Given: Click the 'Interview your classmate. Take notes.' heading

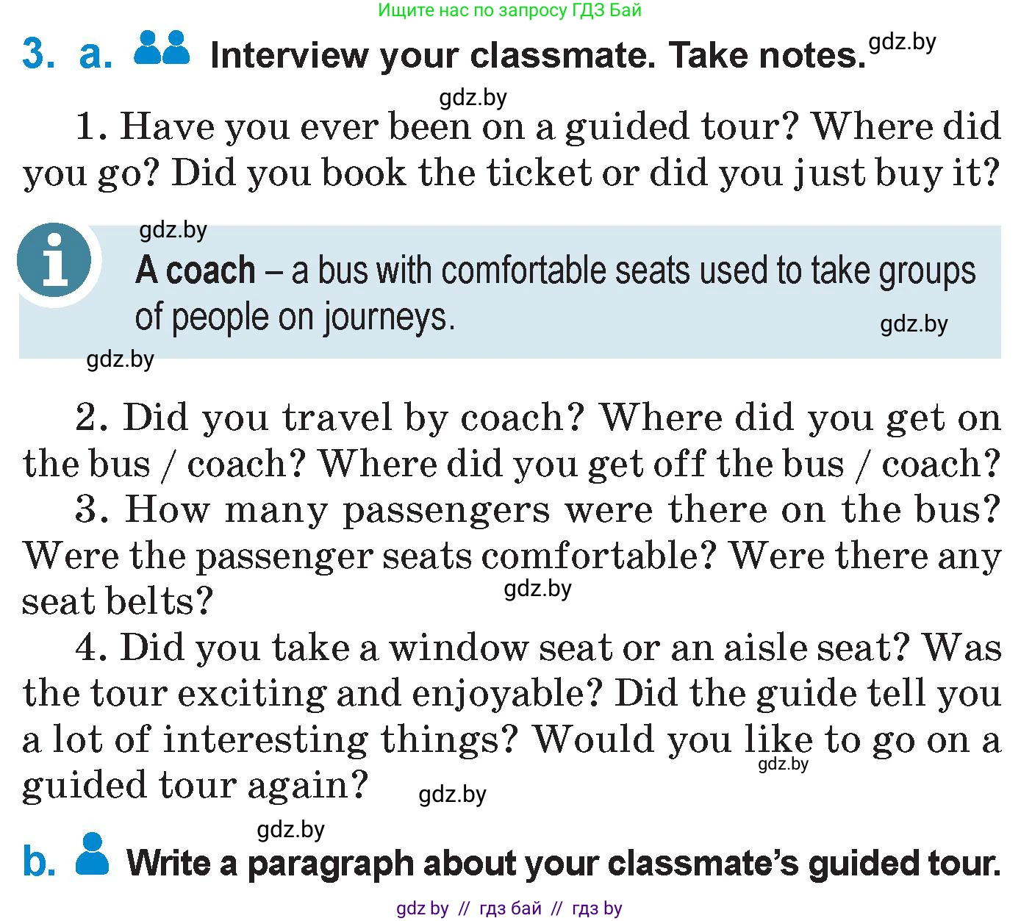Looking at the screenshot, I should tap(537, 56).
